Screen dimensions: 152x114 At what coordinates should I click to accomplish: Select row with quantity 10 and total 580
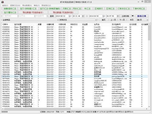[75, 100]
